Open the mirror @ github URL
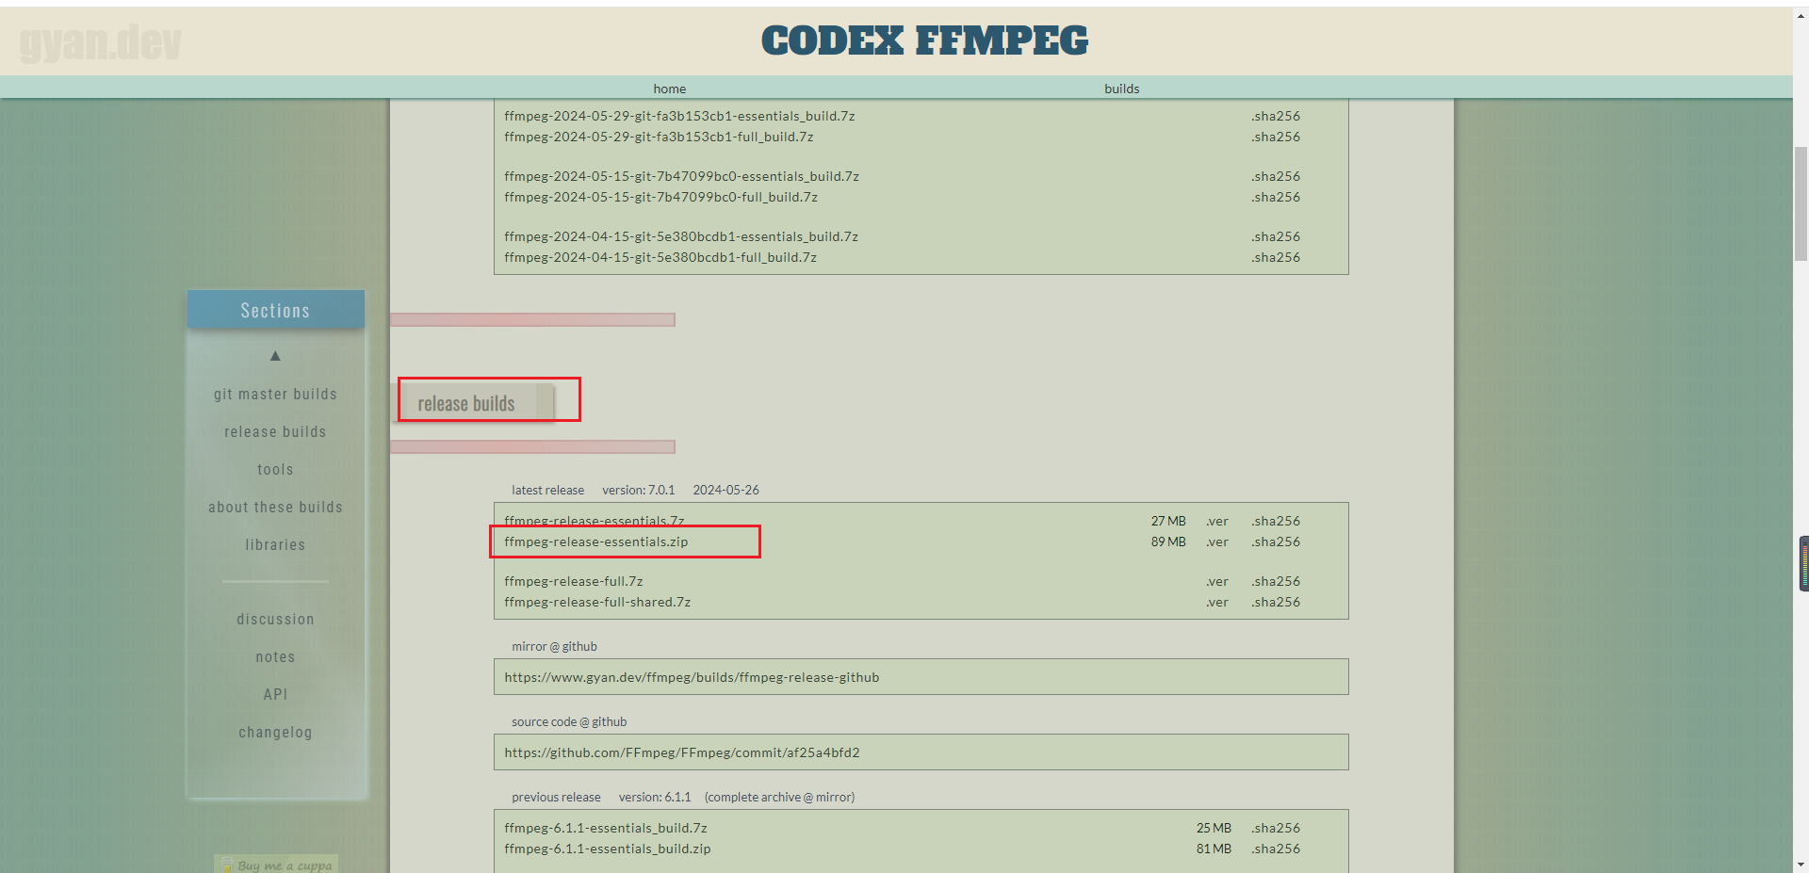 [x=692, y=676]
